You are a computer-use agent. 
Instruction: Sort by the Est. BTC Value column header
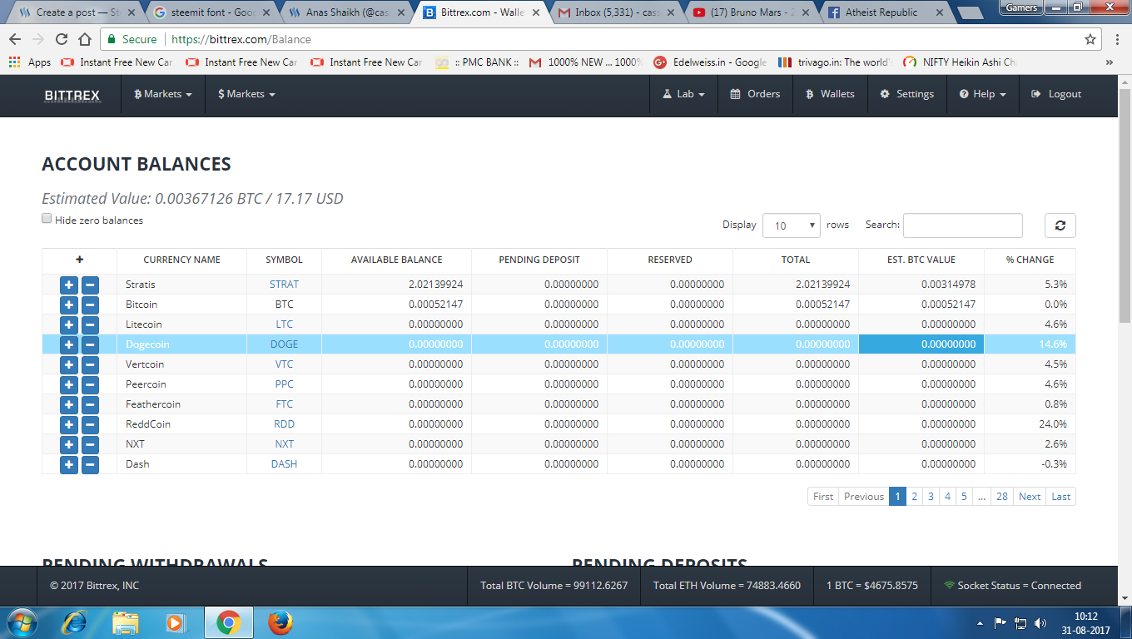[921, 260]
